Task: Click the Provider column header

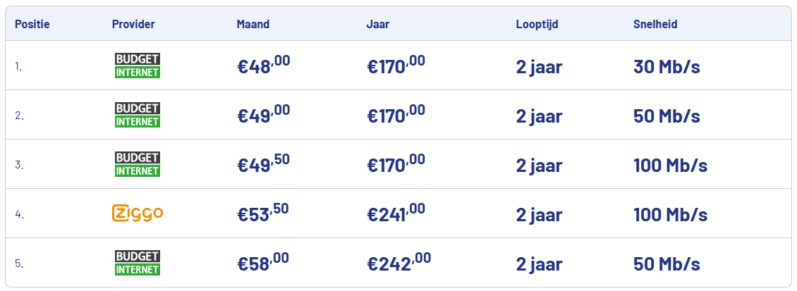Action: tap(133, 24)
